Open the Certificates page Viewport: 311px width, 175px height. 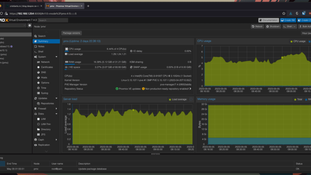point(48,67)
